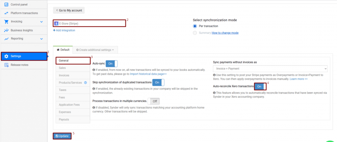Open the Import historical data page link

148,74
